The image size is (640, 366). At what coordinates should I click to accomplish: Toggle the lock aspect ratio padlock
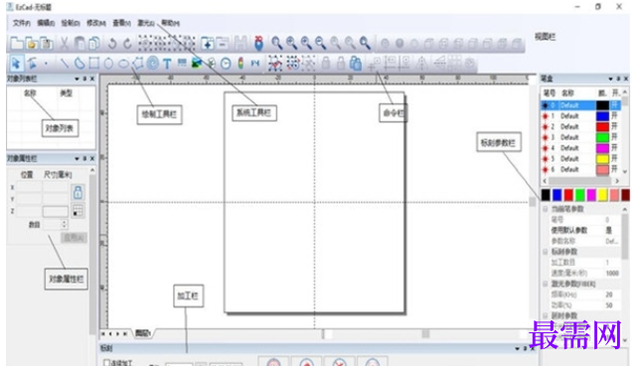coord(78,192)
